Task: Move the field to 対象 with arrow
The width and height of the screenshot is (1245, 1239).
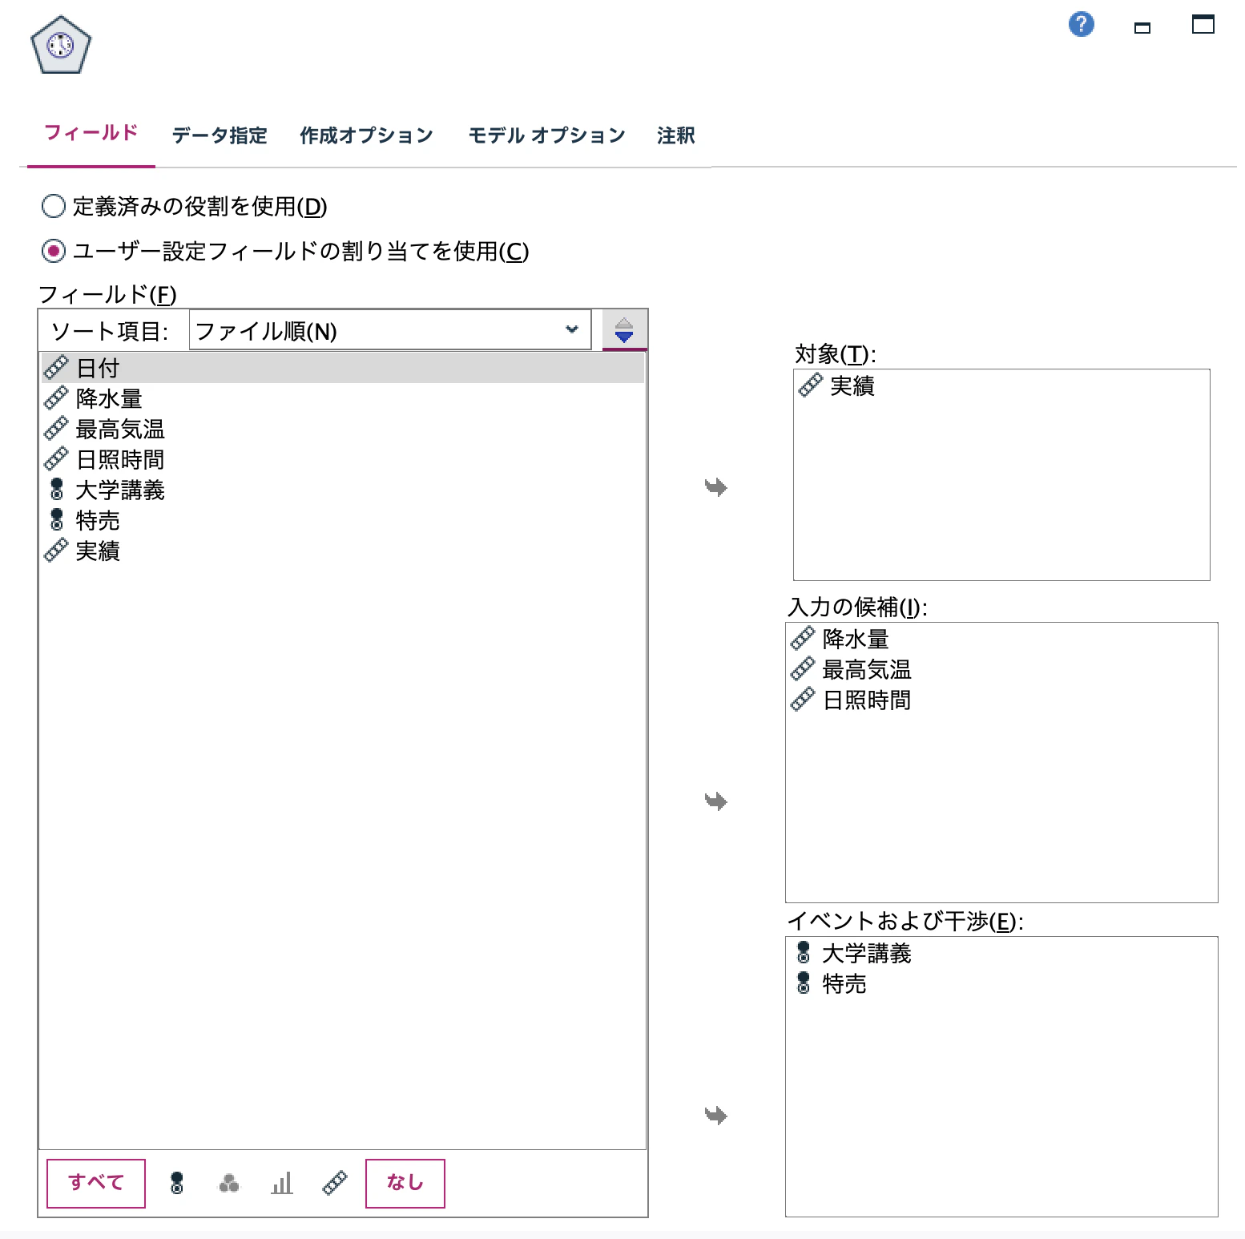Action: [x=715, y=487]
